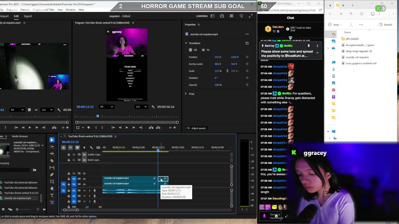Open Program monitor settings wrench

(x=153, y=107)
